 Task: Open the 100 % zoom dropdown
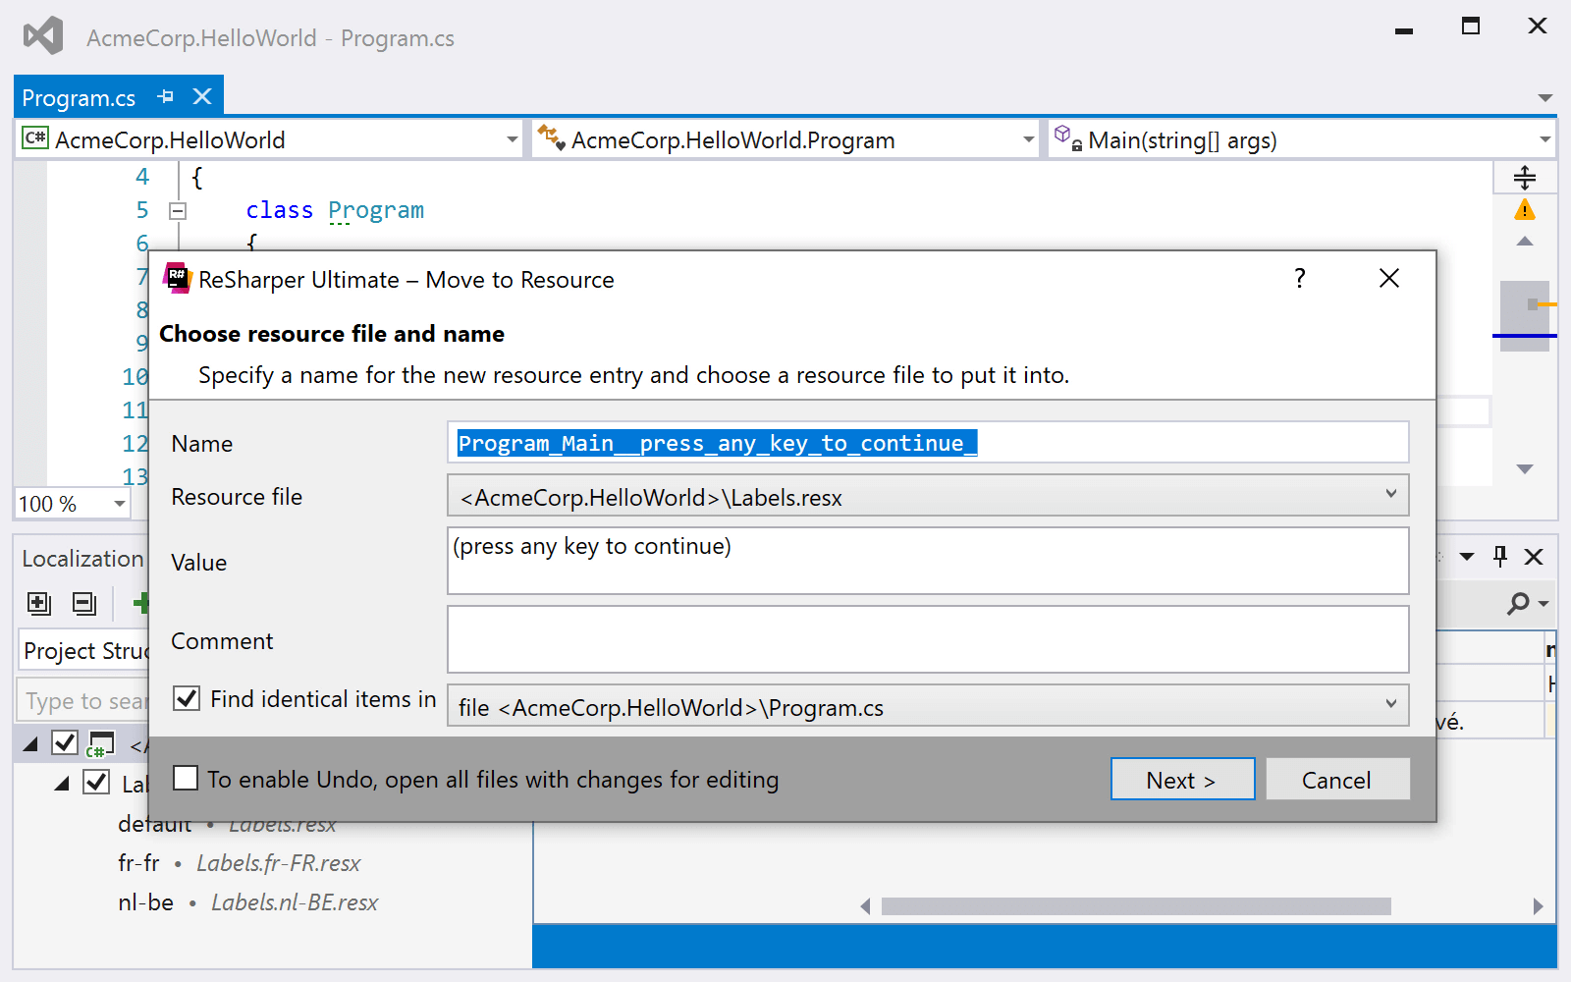tap(120, 504)
